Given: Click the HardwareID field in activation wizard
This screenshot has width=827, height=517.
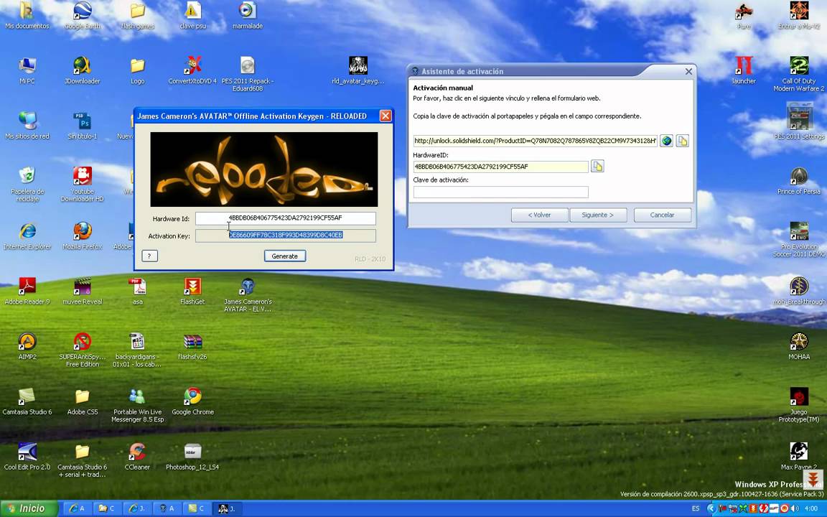Looking at the screenshot, I should 500,167.
